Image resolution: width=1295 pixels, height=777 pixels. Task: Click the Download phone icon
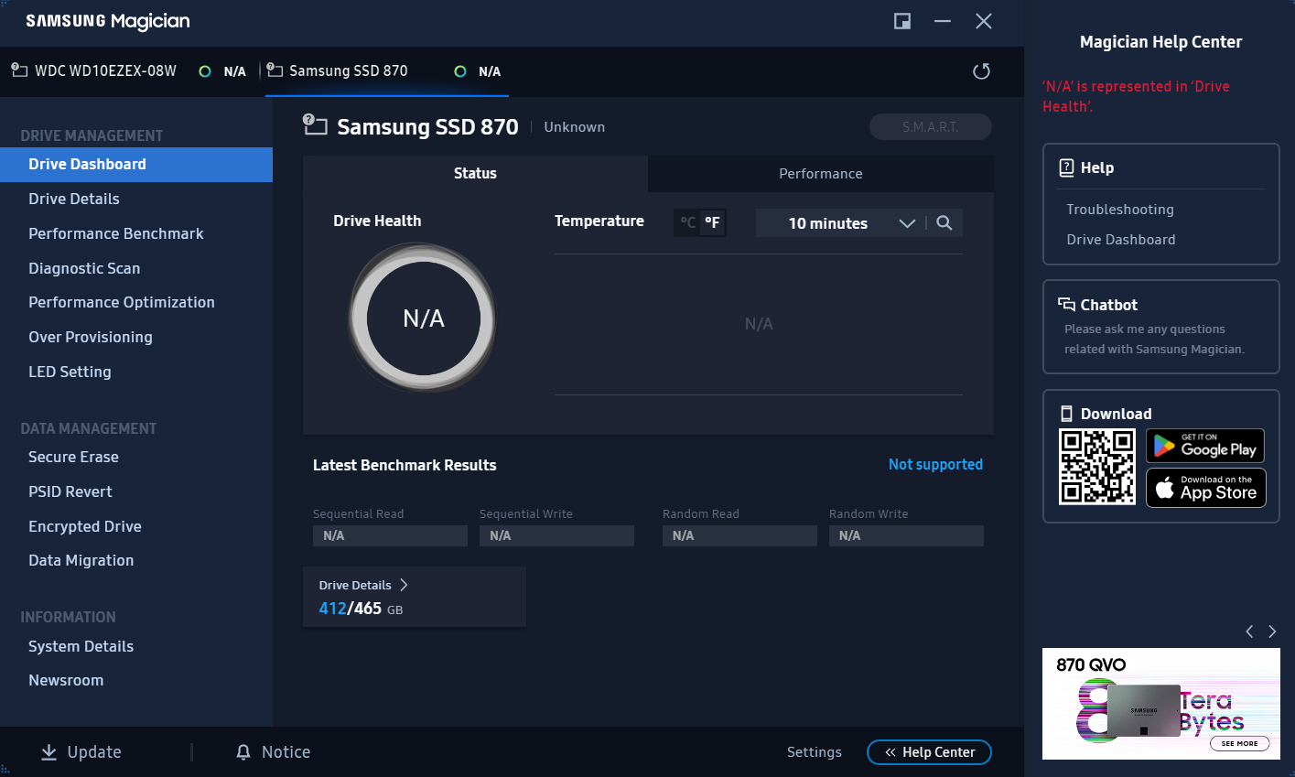(x=1066, y=414)
